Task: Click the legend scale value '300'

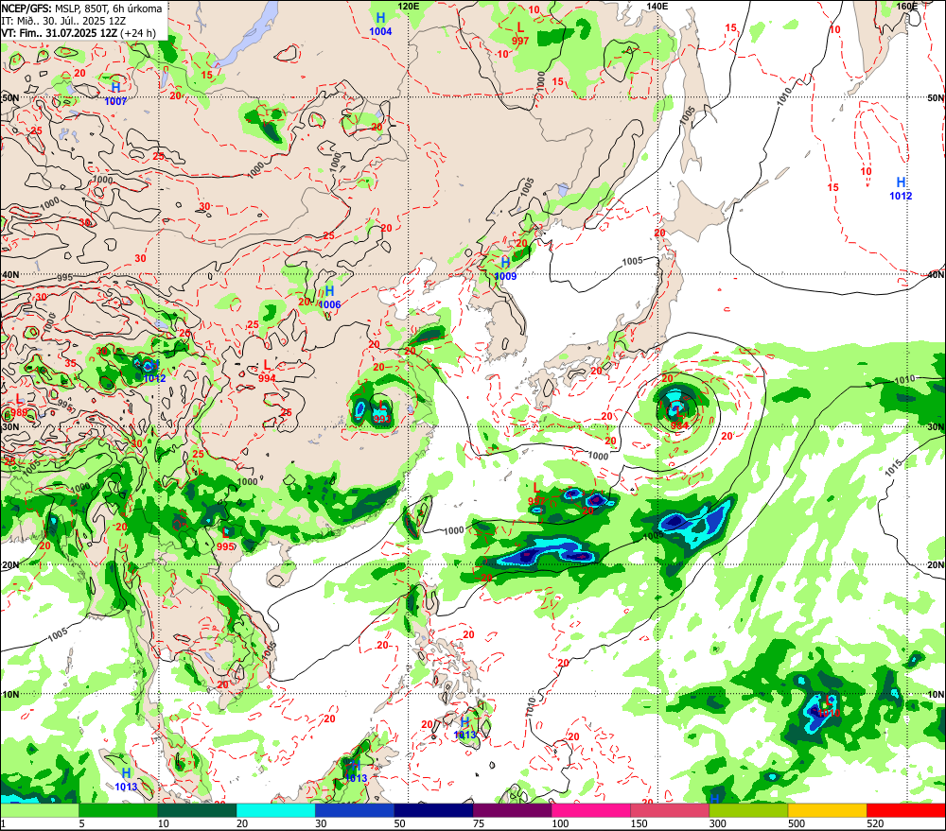Action: (x=718, y=823)
